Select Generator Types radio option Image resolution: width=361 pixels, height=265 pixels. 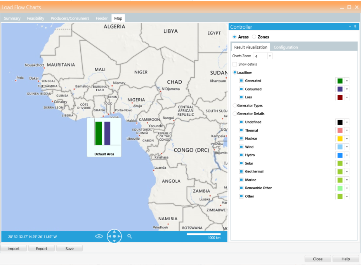pos(234,105)
